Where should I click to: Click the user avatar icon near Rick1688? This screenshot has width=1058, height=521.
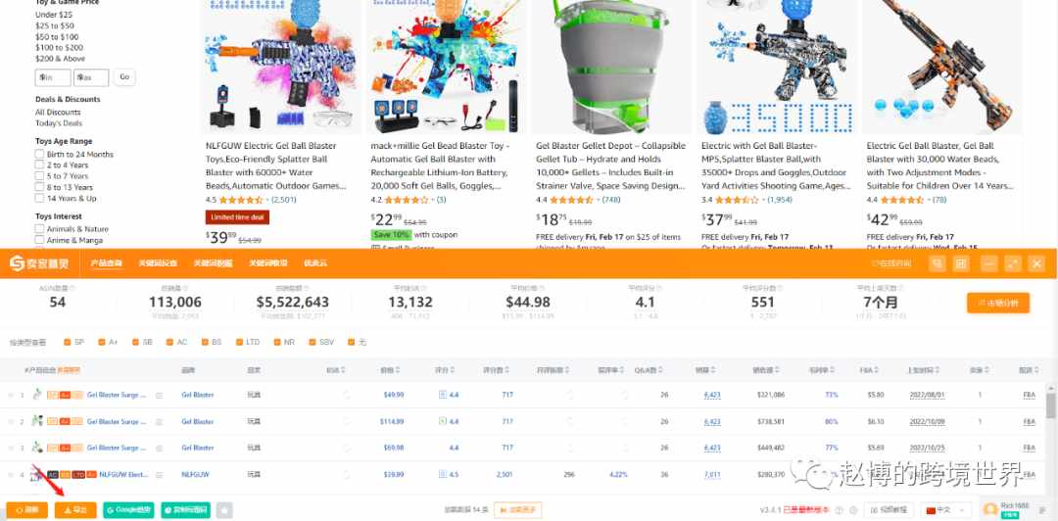pyautogui.click(x=991, y=509)
